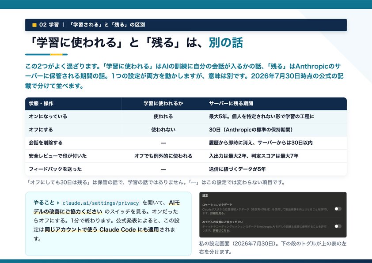Click the dash cell in フィードバックを送った row
The height and width of the screenshot is (263, 372).
click(x=163, y=169)
